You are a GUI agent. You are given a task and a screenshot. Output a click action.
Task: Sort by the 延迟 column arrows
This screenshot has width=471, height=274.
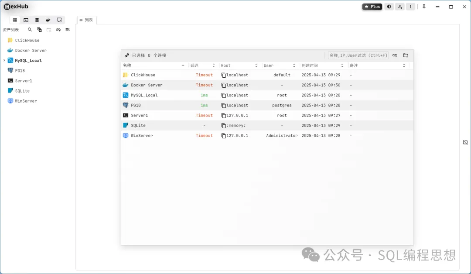point(214,65)
